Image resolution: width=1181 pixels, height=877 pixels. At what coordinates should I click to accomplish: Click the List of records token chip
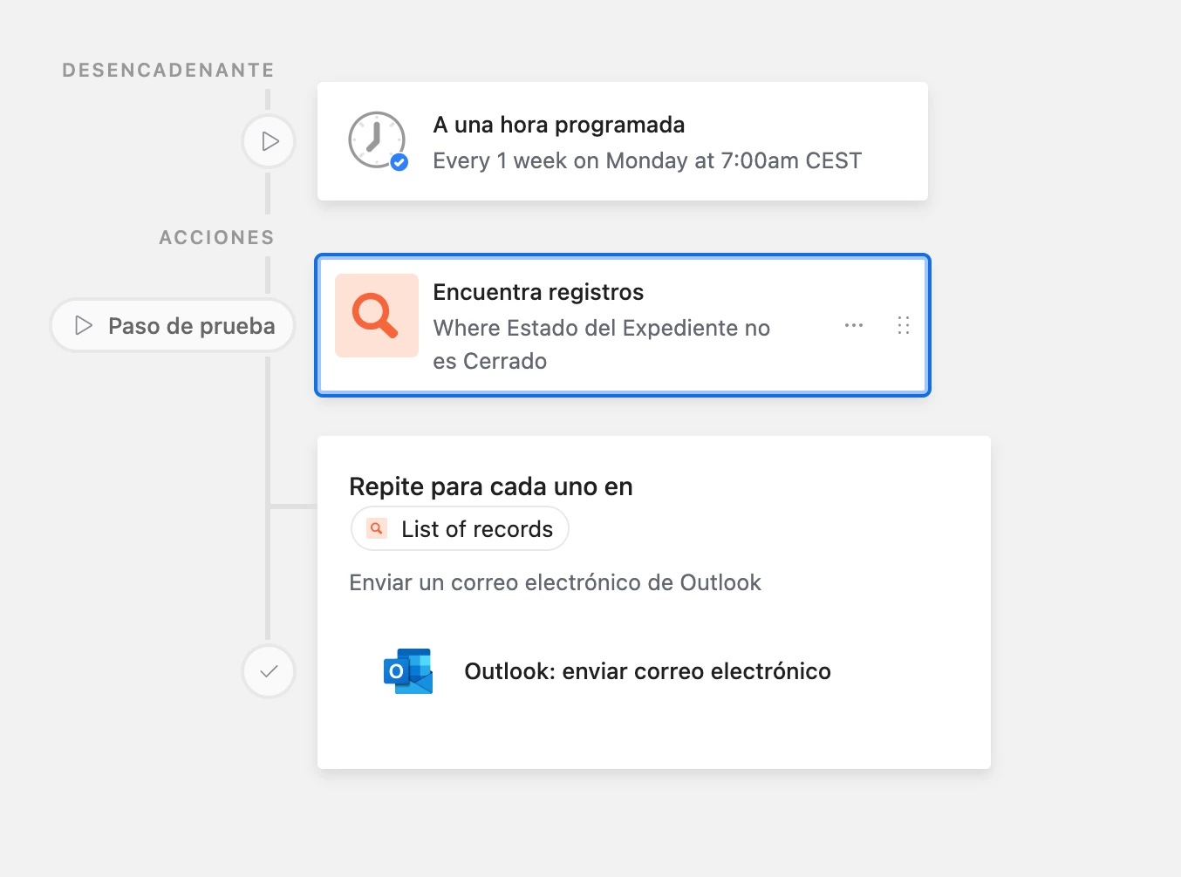pos(460,528)
